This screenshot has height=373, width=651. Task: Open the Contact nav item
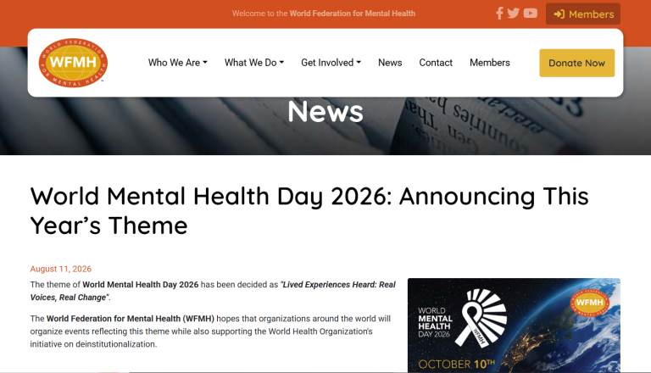point(436,63)
